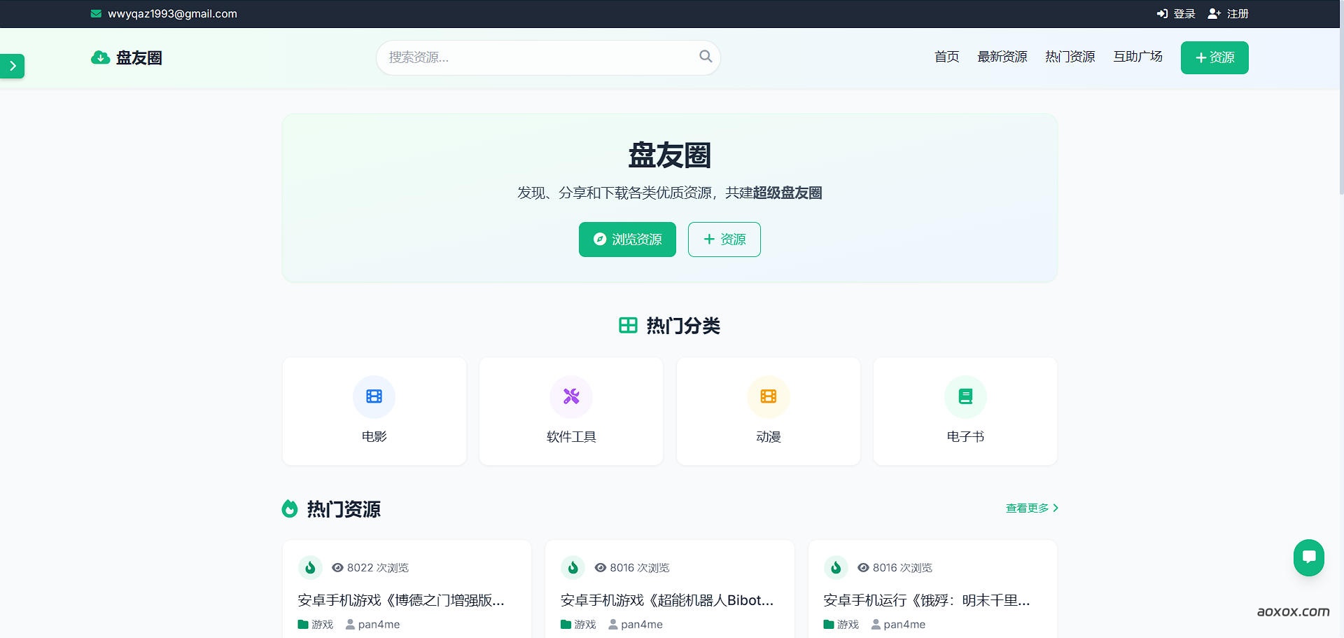The image size is (1344, 638).
Task: Click the 浏览资源 button in the hero section
Action: 626,239
